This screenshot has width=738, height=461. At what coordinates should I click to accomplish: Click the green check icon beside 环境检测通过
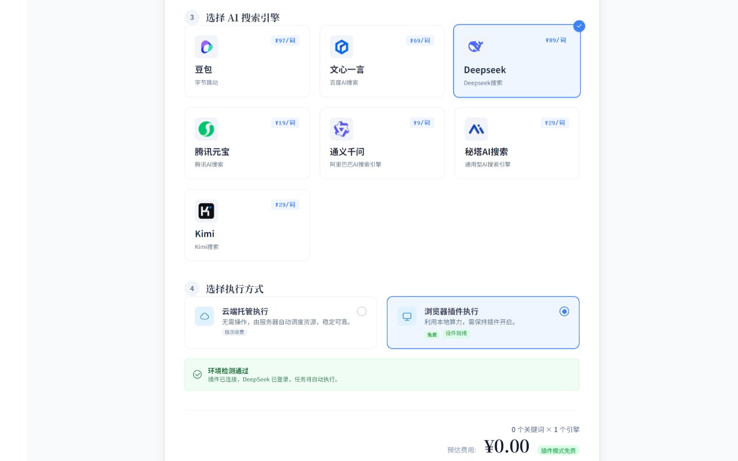point(197,375)
